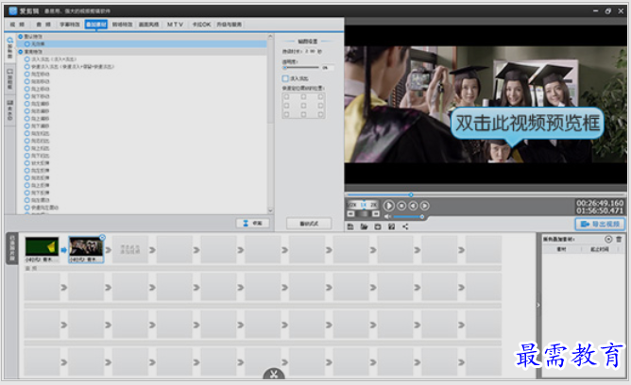Screen dimensions: 631x385
Task: Select the center anchor in the position grid
Action: click(303, 106)
